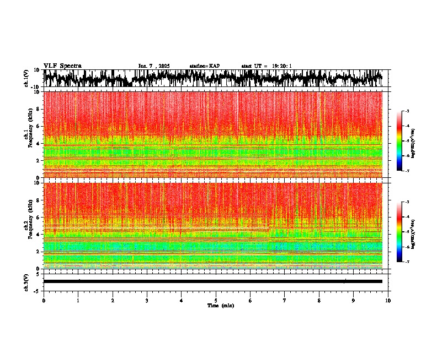The width and height of the screenshot is (437, 337).
Task: Click the "8" kHz tick of ch.1 spectrogram
Action: pyautogui.click(x=39, y=109)
